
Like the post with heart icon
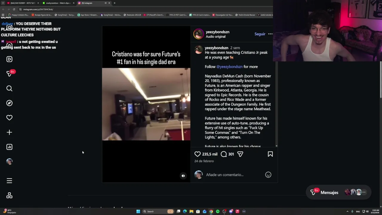198,154
